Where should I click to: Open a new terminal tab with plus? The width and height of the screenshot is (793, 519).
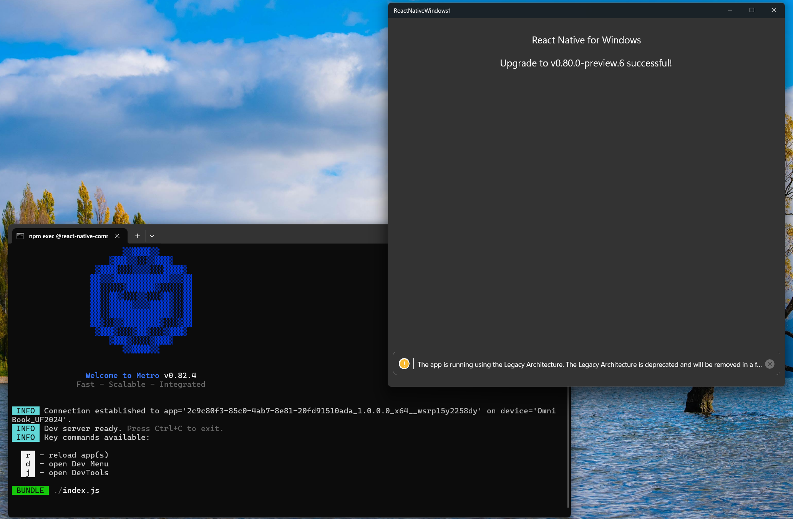coord(137,236)
